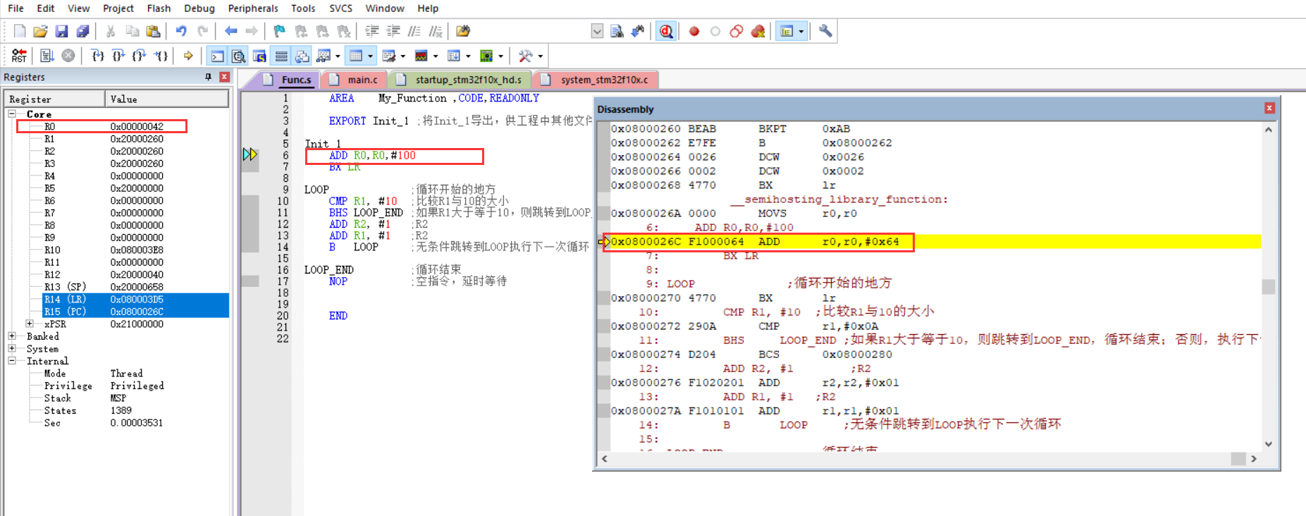Expand the Banked register group
This screenshot has width=1306, height=516.
pyautogui.click(x=12, y=336)
